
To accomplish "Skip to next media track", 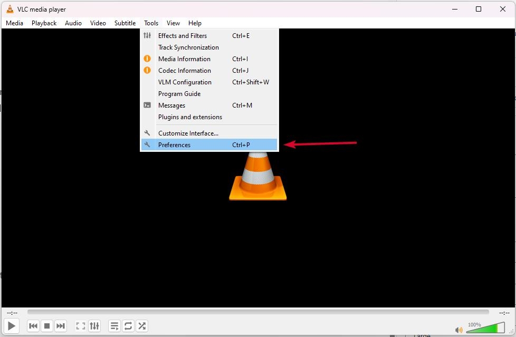I will point(61,326).
